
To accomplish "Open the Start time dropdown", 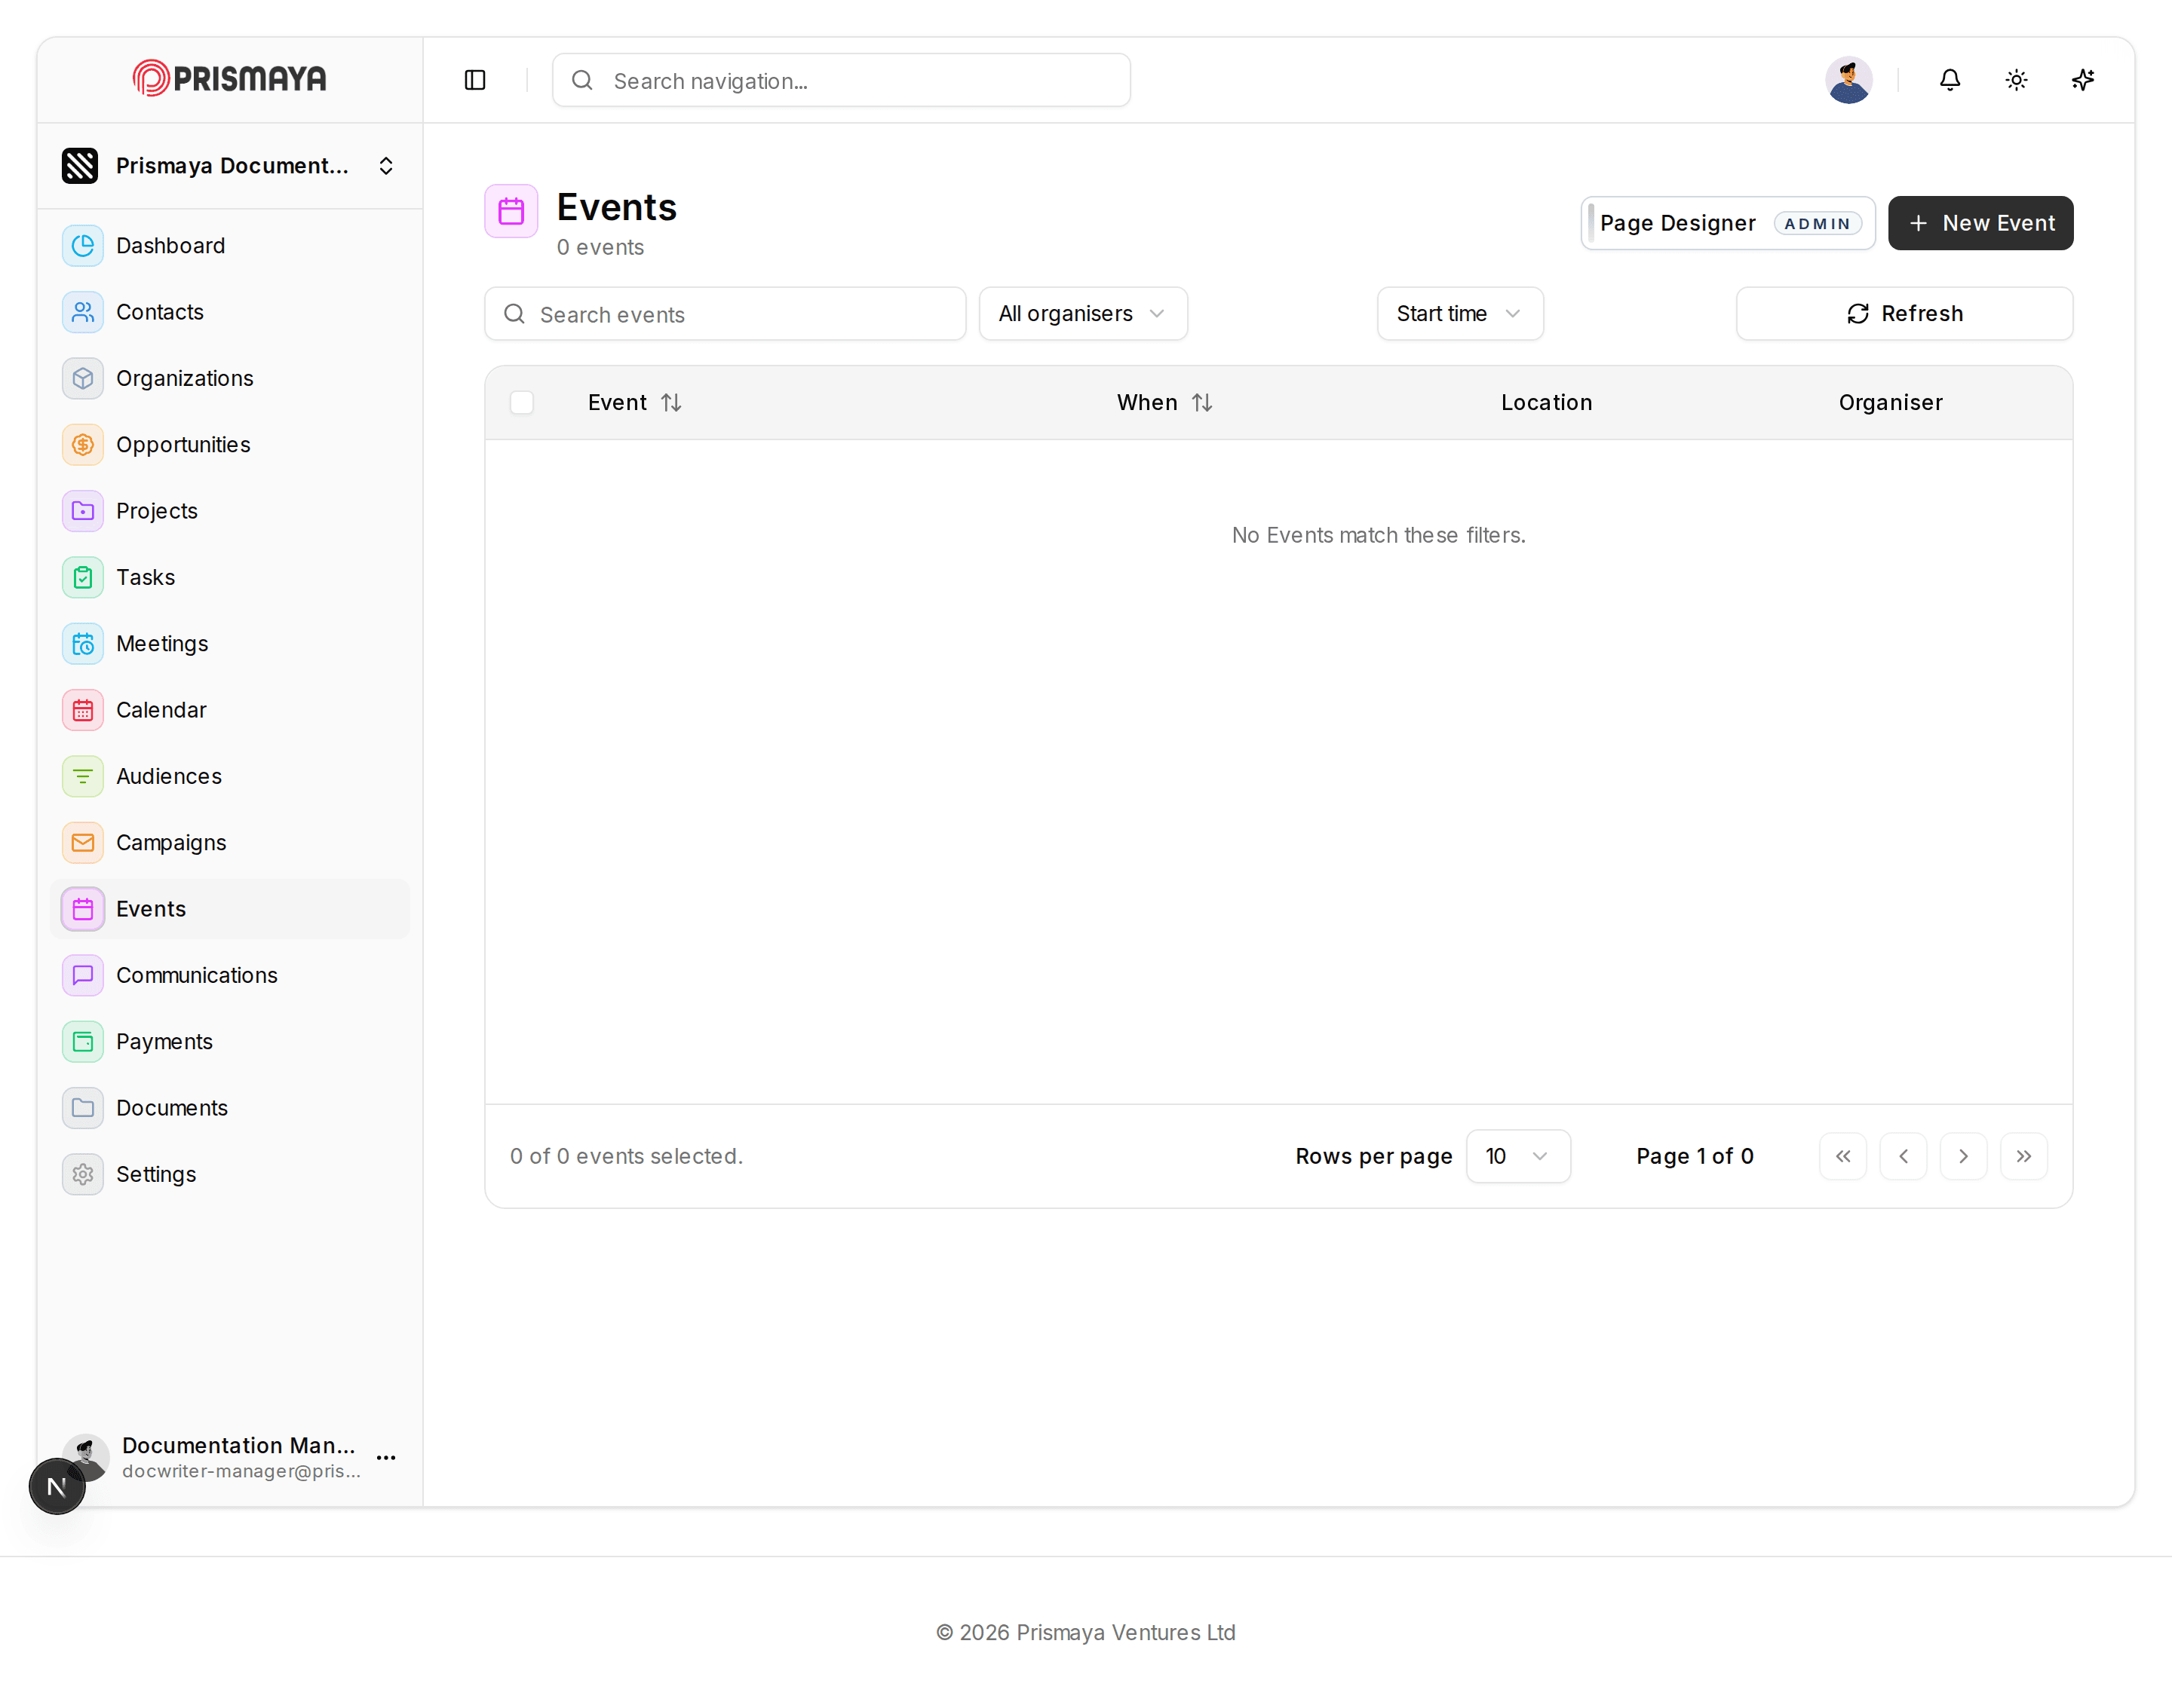I will point(1459,314).
